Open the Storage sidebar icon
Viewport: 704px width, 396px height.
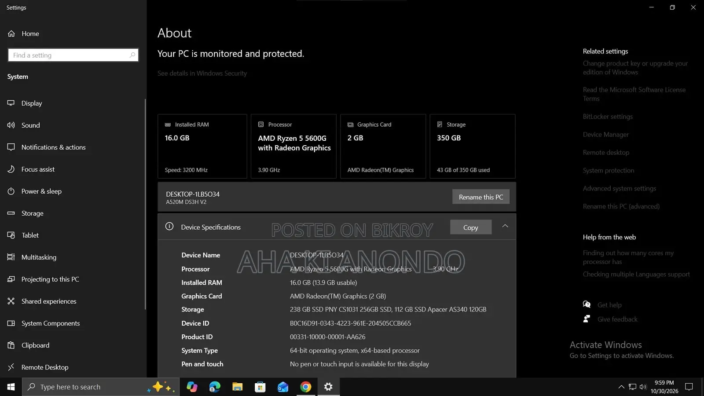[x=11, y=213]
